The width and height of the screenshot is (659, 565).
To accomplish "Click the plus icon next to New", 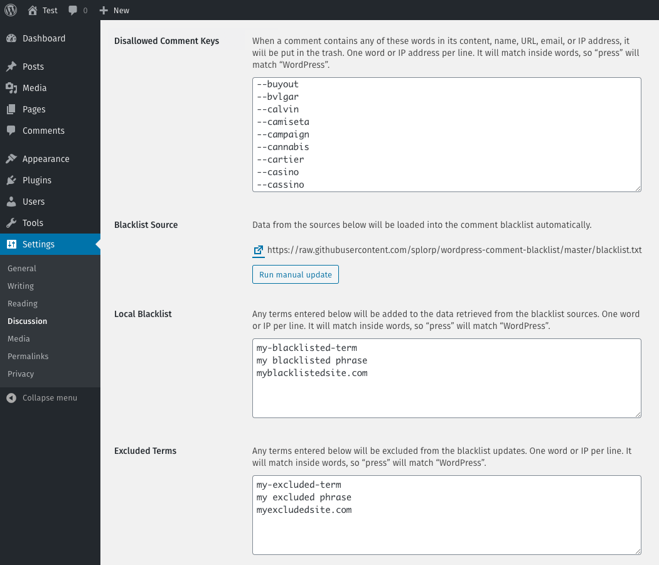I will point(104,10).
